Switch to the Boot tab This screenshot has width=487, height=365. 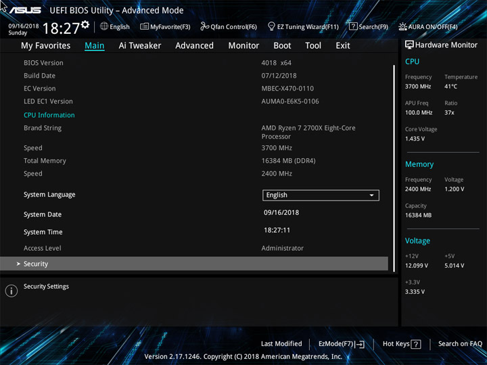[282, 46]
